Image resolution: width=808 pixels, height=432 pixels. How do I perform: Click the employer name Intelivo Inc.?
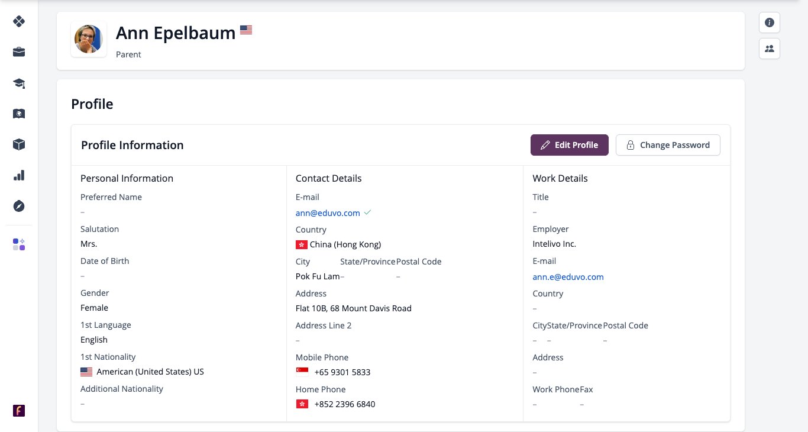(x=554, y=244)
